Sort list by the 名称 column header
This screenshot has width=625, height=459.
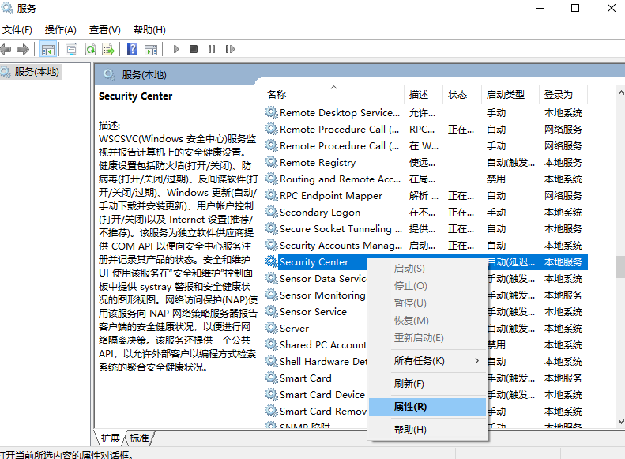(x=277, y=94)
